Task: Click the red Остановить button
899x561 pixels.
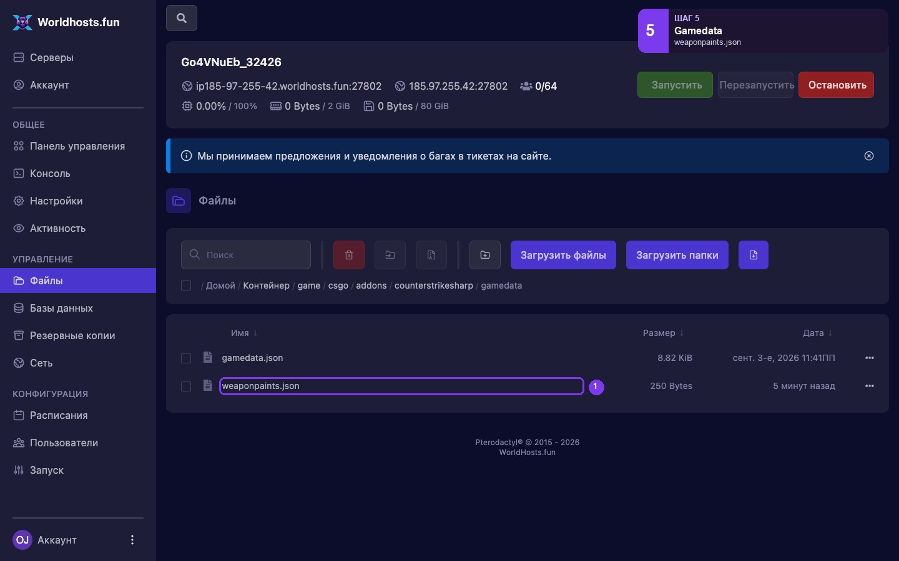Action: point(837,85)
